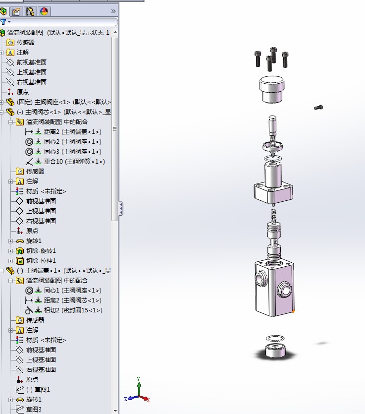The width and height of the screenshot is (365, 414).
Task: Select the 主阀阀座<1> part icon
Action: [x=10, y=102]
